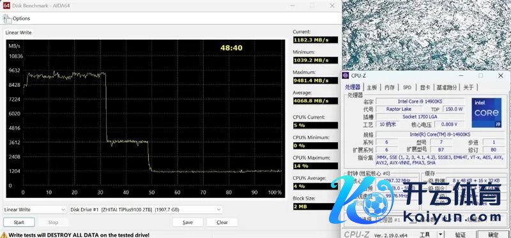Click the Average speed value 4068.8 MB/s

315,101
